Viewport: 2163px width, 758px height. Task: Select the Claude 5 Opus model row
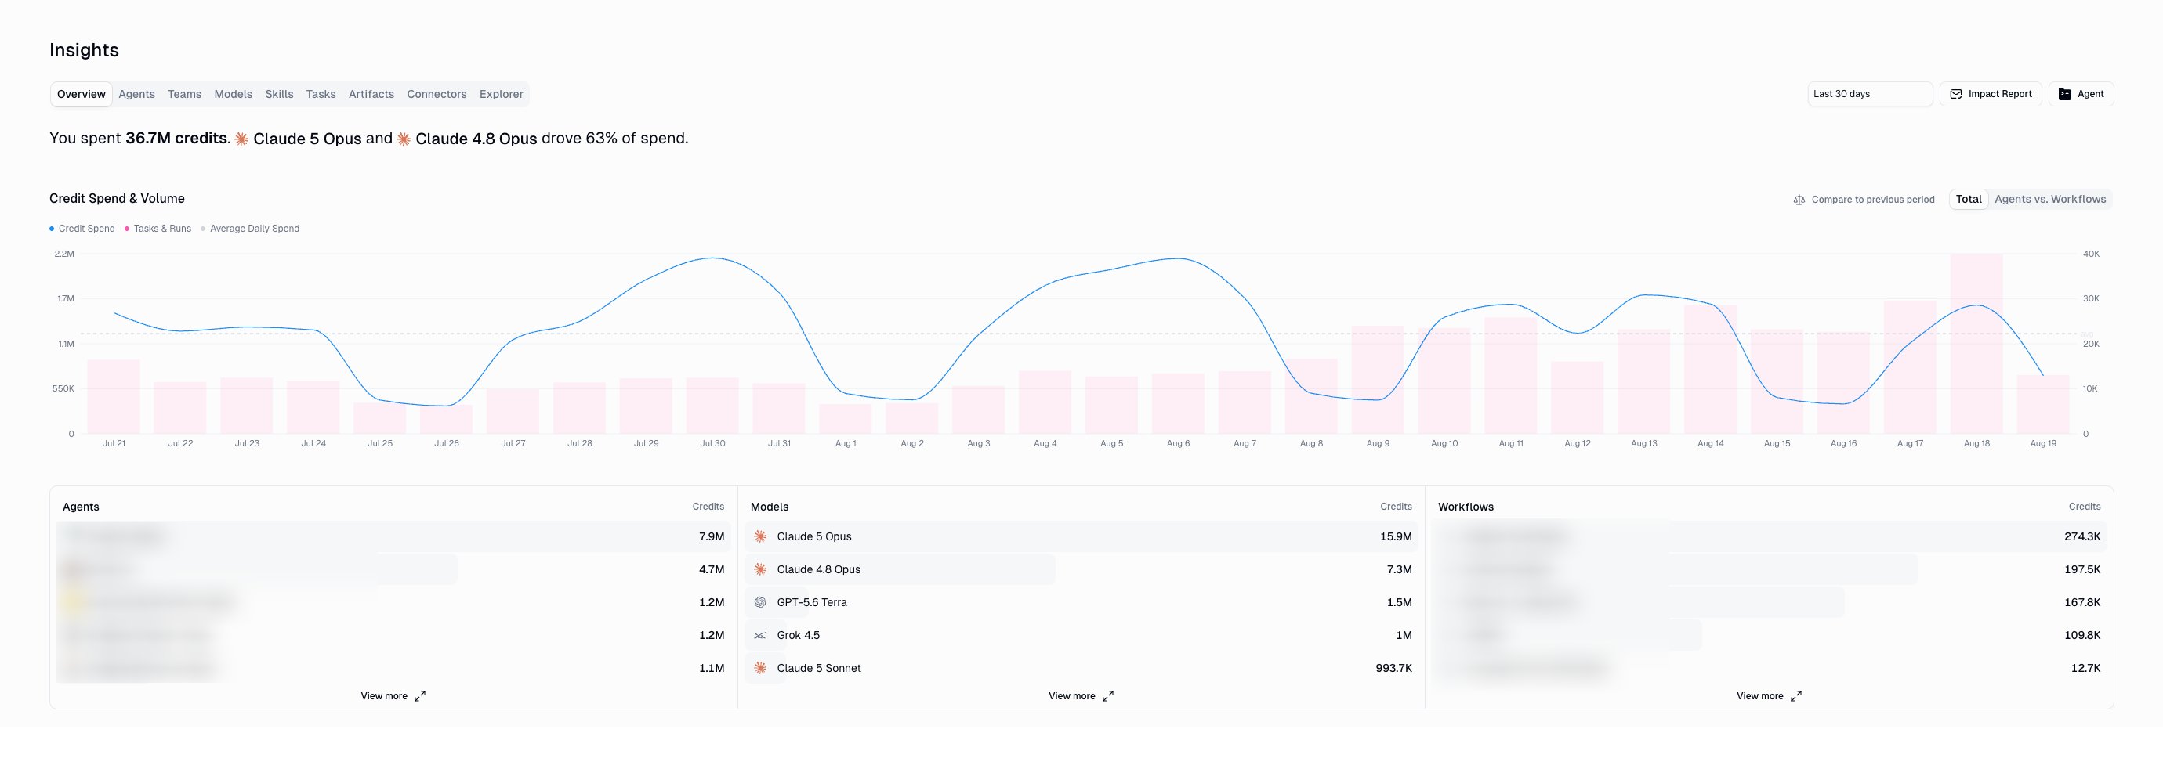point(1081,536)
